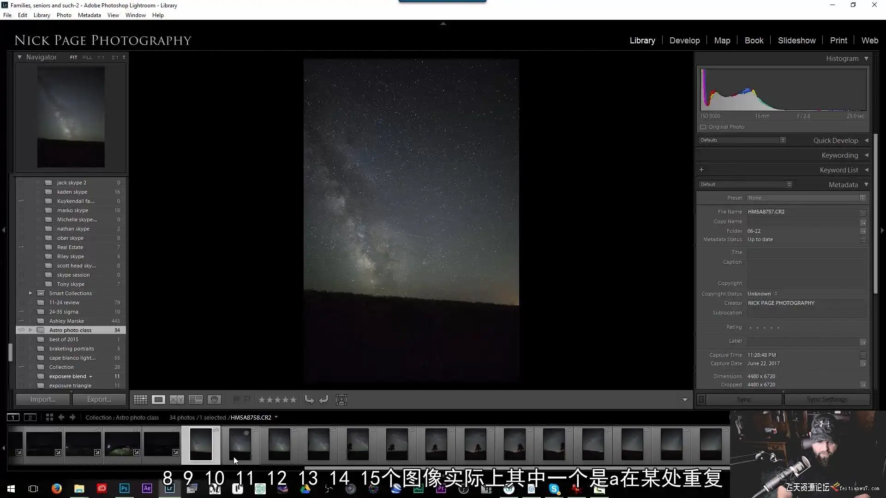Switch to Loupe view
This screenshot has height=498, width=886.
pos(158,400)
